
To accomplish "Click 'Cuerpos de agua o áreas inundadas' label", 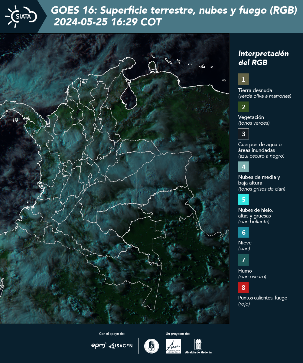I will pyautogui.click(x=260, y=147).
